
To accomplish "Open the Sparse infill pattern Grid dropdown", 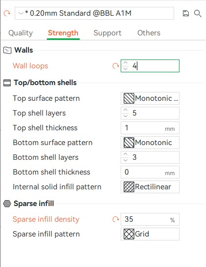I will pos(150,234).
